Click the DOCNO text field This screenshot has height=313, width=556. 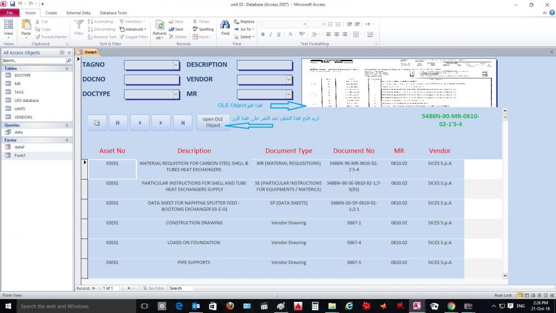point(152,80)
